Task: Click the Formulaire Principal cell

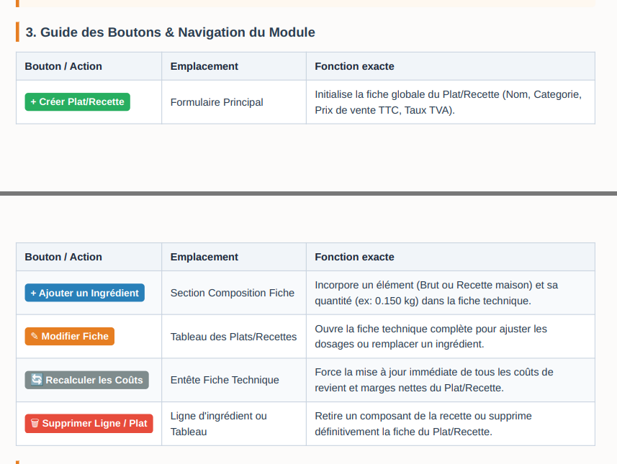Action: point(217,102)
